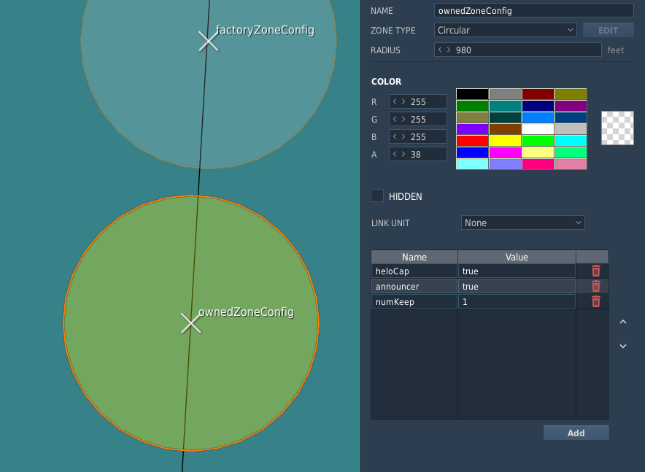Click the numKeep name cell
Viewport: 661px width, 472px height.
(414, 302)
